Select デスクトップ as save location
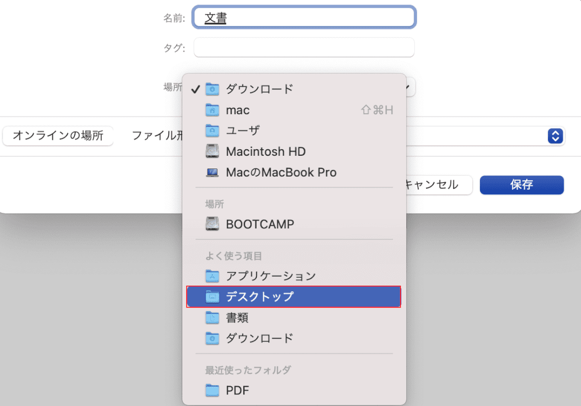 pos(294,296)
